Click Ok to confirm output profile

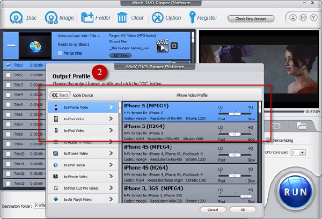pos(243,210)
